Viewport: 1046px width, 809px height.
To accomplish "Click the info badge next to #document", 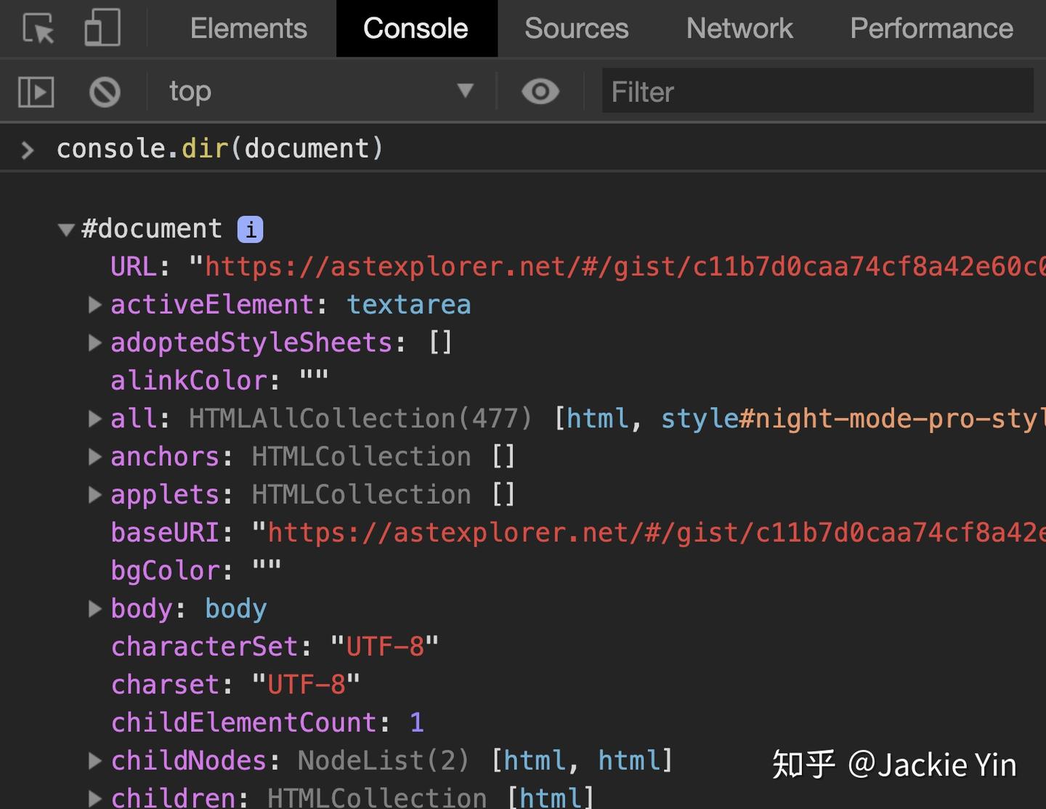I will (x=250, y=230).
